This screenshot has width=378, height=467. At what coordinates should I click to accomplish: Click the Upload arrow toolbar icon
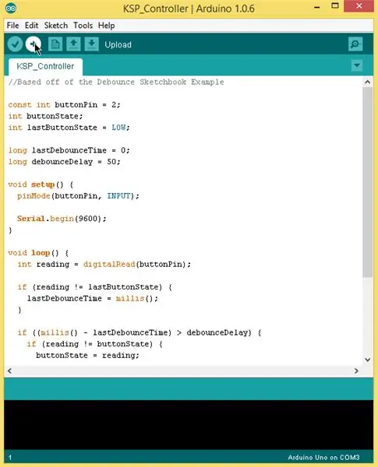[33, 44]
